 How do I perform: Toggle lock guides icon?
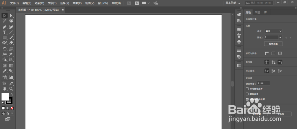pyautogui.click(x=273, y=62)
